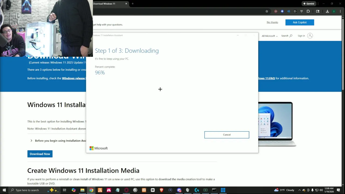Click the blue circle extension icon
Viewport: 345px width, 194px height.
coord(282,11)
